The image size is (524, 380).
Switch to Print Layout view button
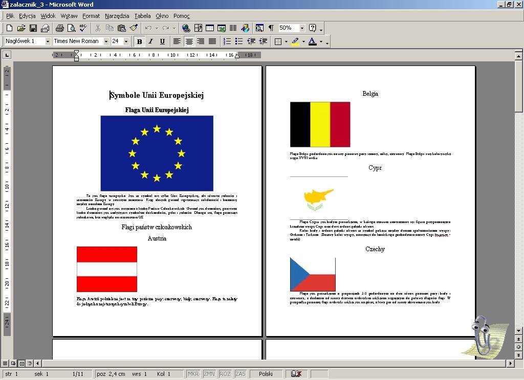(x=21, y=363)
